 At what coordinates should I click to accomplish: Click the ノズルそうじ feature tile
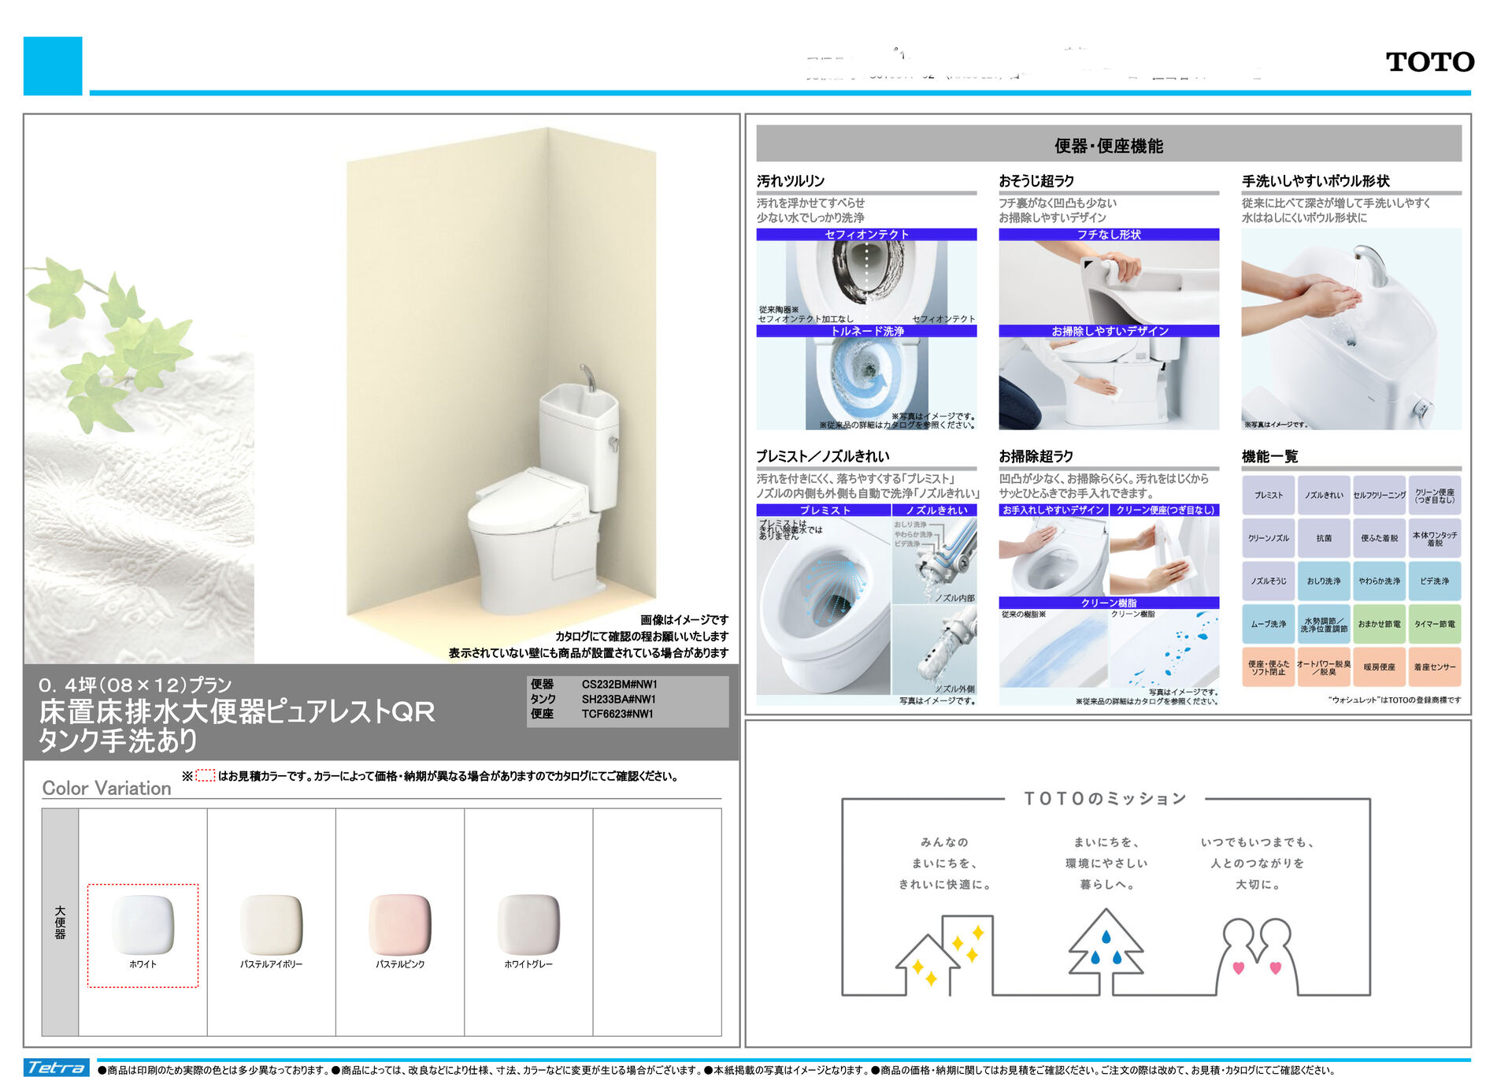[x=1268, y=581]
